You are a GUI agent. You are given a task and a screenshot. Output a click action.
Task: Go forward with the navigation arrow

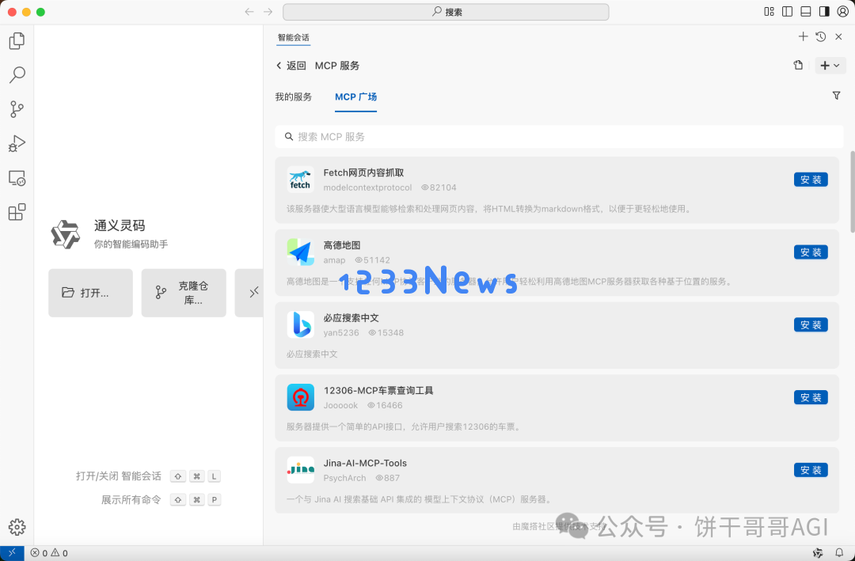coord(268,12)
